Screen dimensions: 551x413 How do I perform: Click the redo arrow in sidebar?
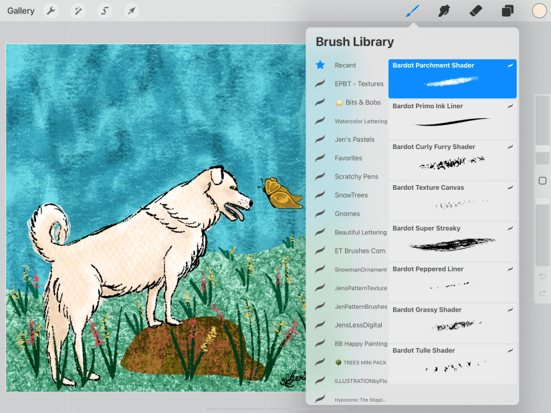click(x=542, y=293)
